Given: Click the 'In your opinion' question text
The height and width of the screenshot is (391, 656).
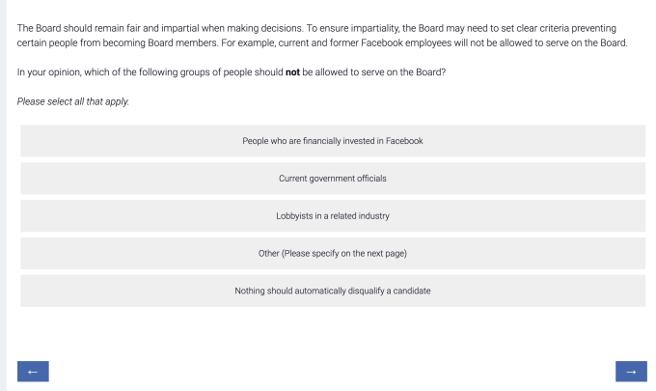Looking at the screenshot, I should [145, 72].
